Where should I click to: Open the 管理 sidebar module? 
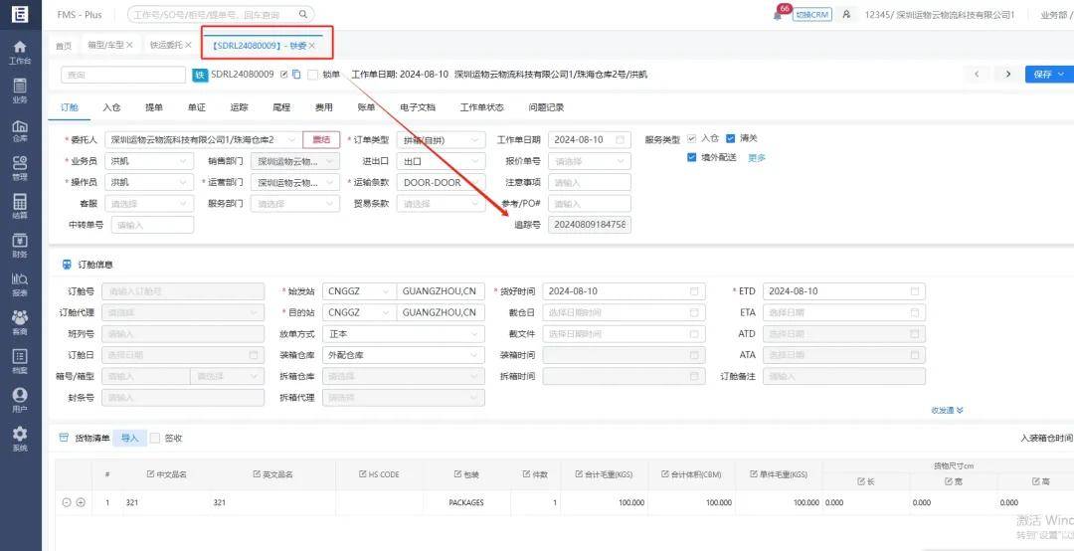(20, 168)
